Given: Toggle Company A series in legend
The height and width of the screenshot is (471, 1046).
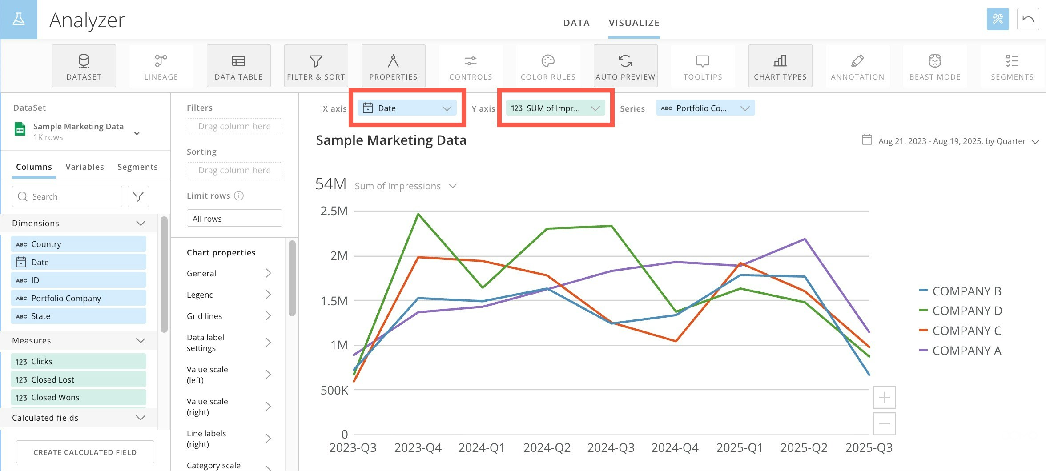Looking at the screenshot, I should [x=961, y=351].
